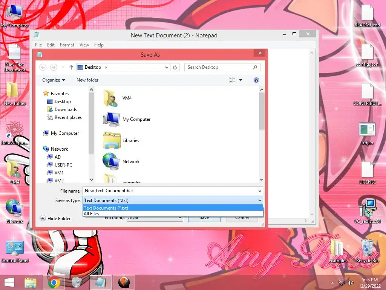Select Network in the file list
The image size is (386, 290).
click(121, 162)
